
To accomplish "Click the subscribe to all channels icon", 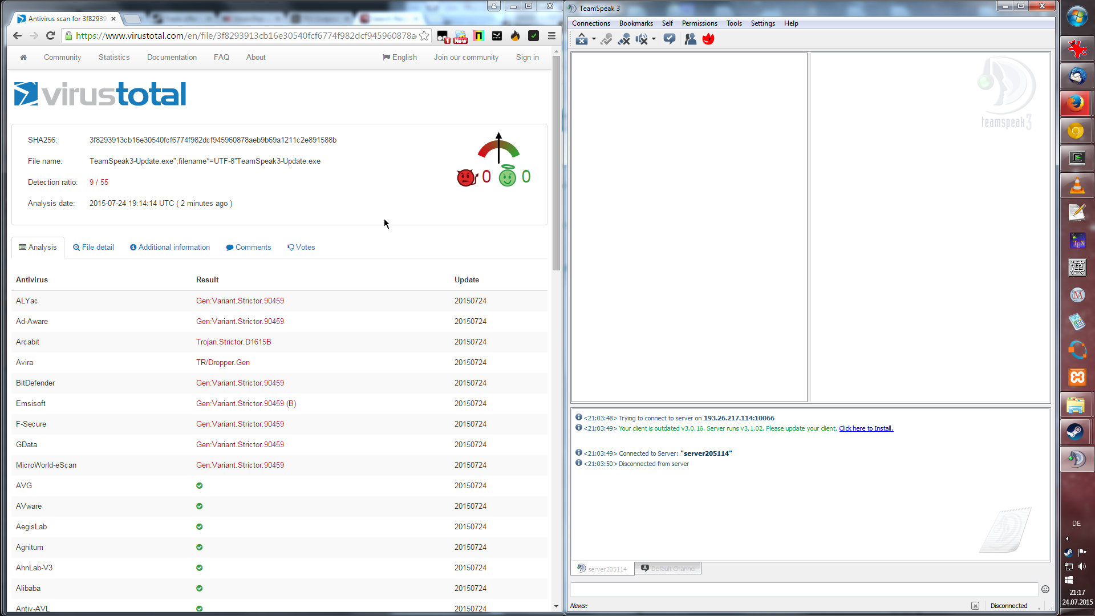I will pyautogui.click(x=670, y=39).
